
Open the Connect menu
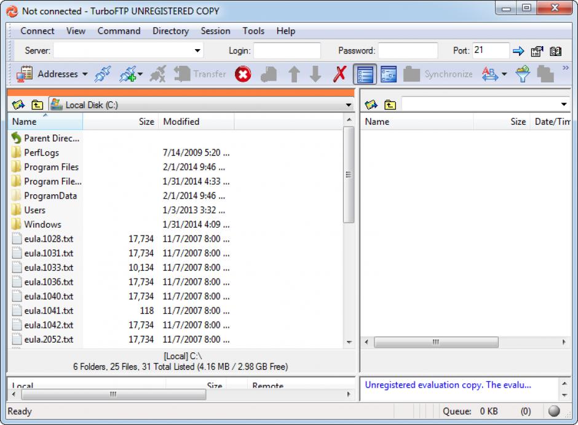click(x=38, y=31)
